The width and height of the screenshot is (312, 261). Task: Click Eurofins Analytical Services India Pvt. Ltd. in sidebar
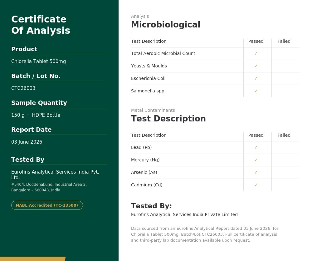tap(55, 175)
